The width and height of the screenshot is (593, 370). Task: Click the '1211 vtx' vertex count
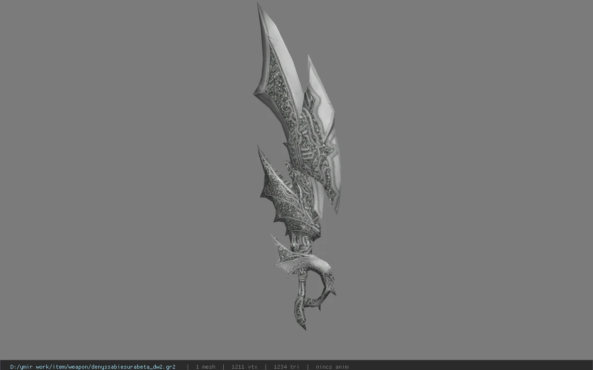pos(244,367)
